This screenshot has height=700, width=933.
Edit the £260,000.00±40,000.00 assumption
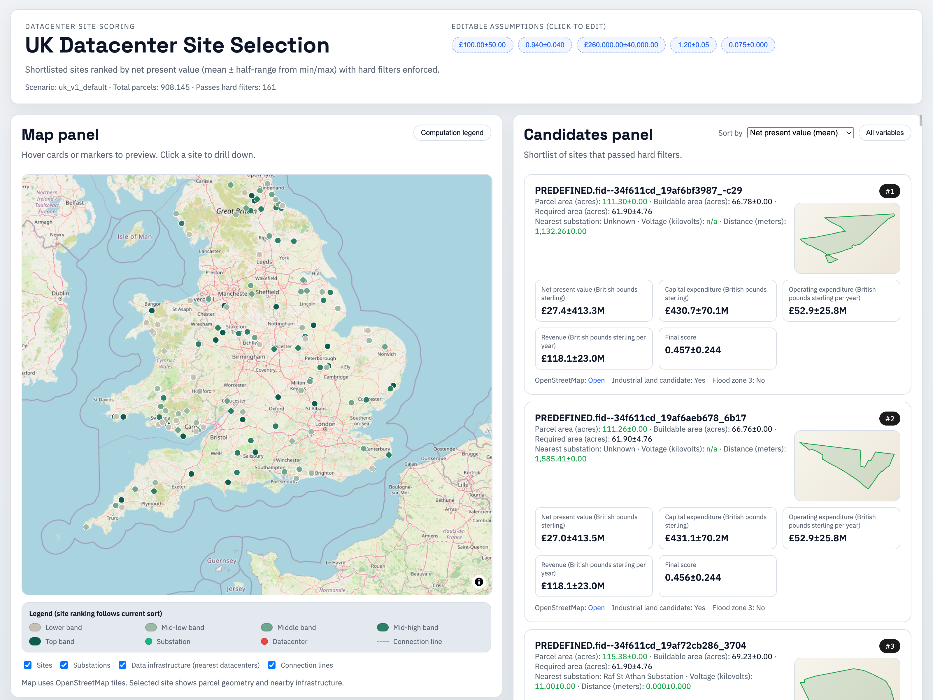click(621, 45)
